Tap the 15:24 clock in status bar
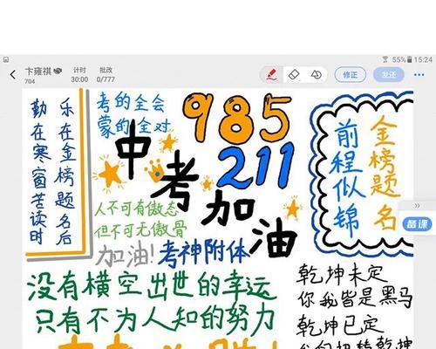436x349 pixels. 423,60
